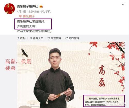Click the clockwise rotate arrow icon
129x108 pixels.
67,38
